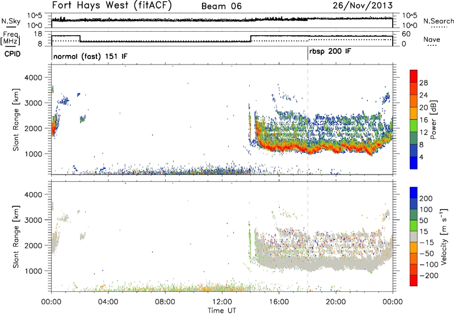The height and width of the screenshot is (314, 454).
Task: Click the '200' value on Velocity colorbar
Action: [x=426, y=198]
